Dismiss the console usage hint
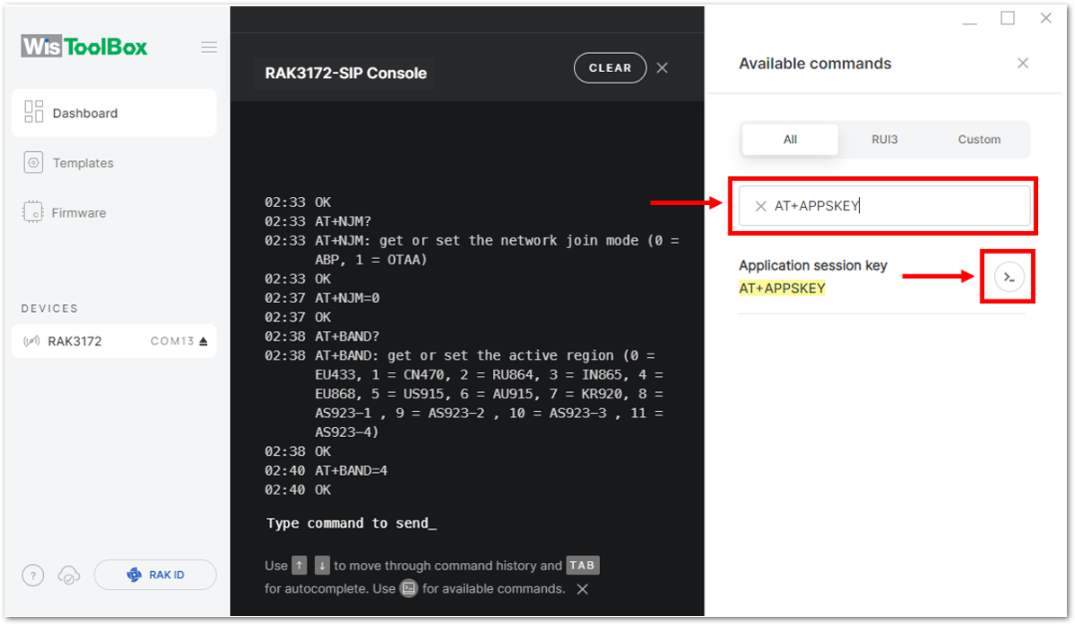1075x625 pixels. 583,589
